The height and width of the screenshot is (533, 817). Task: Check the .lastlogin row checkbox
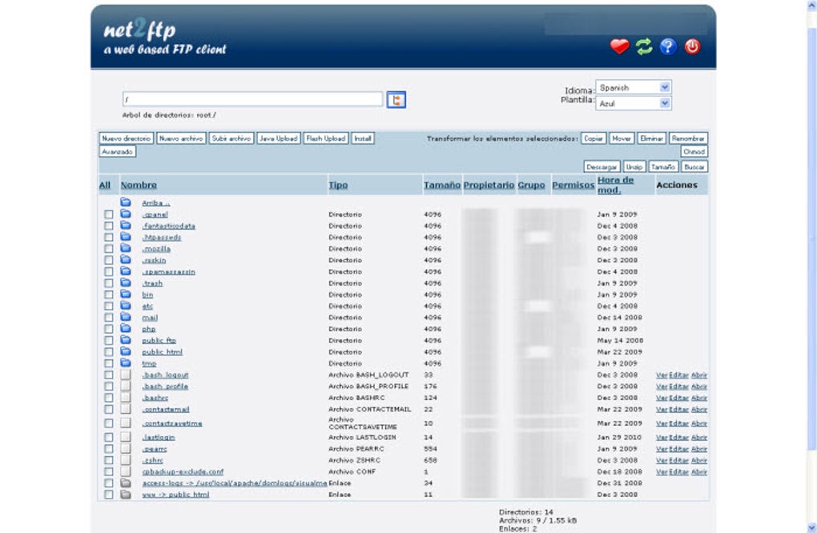point(110,438)
